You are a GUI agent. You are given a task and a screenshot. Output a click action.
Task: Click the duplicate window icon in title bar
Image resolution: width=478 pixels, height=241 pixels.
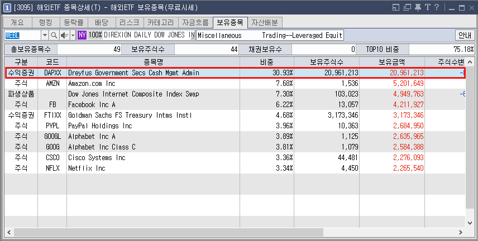[x=407, y=7]
